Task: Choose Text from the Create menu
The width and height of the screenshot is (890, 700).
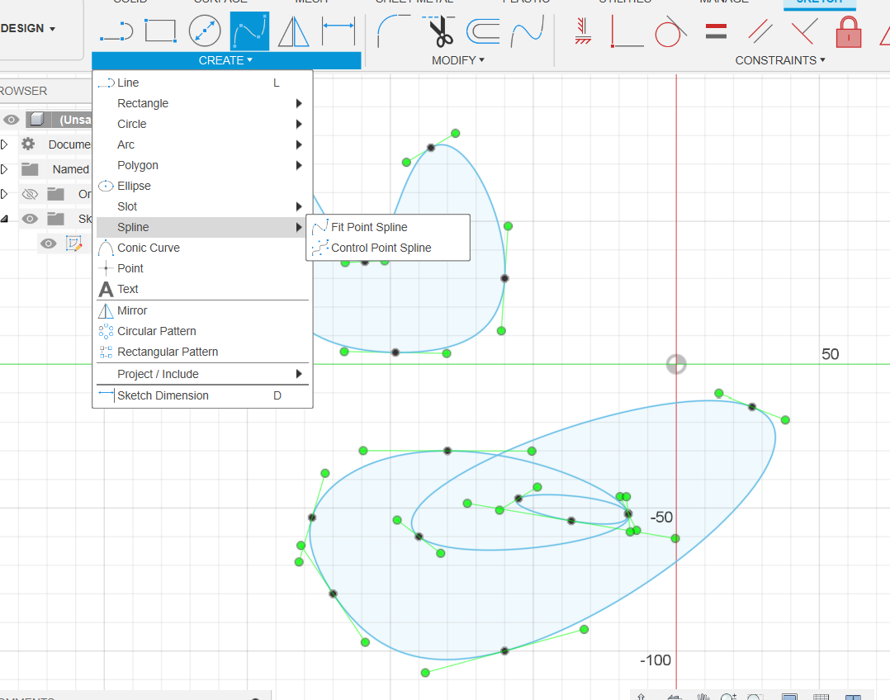Action: coord(202,289)
